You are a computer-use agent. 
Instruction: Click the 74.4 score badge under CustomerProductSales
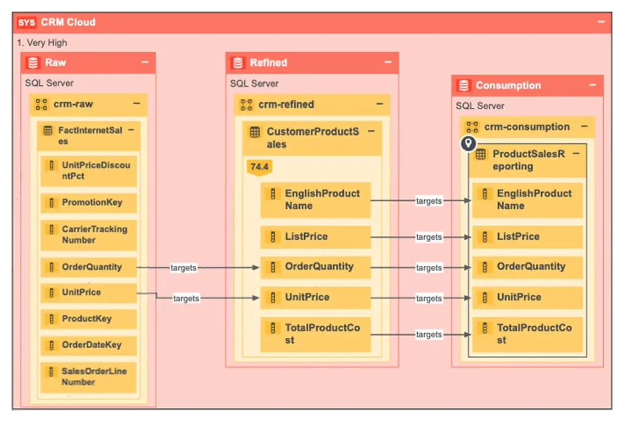pyautogui.click(x=258, y=166)
